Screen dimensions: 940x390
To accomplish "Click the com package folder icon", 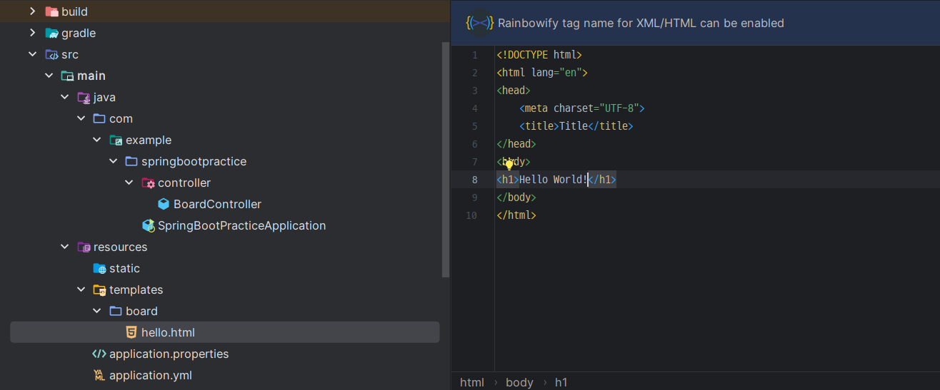I will (99, 118).
